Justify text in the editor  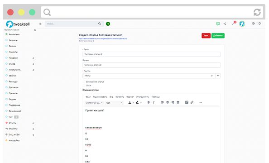(178, 102)
